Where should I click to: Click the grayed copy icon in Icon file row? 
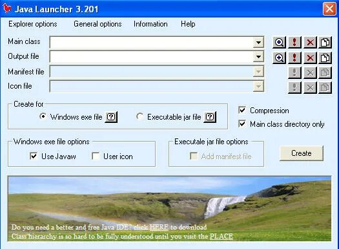pyautogui.click(x=325, y=87)
